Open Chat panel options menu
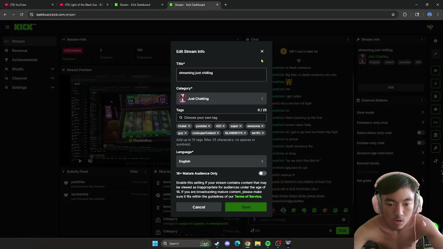The width and height of the screenshot is (443, 249). pyautogui.click(x=348, y=39)
